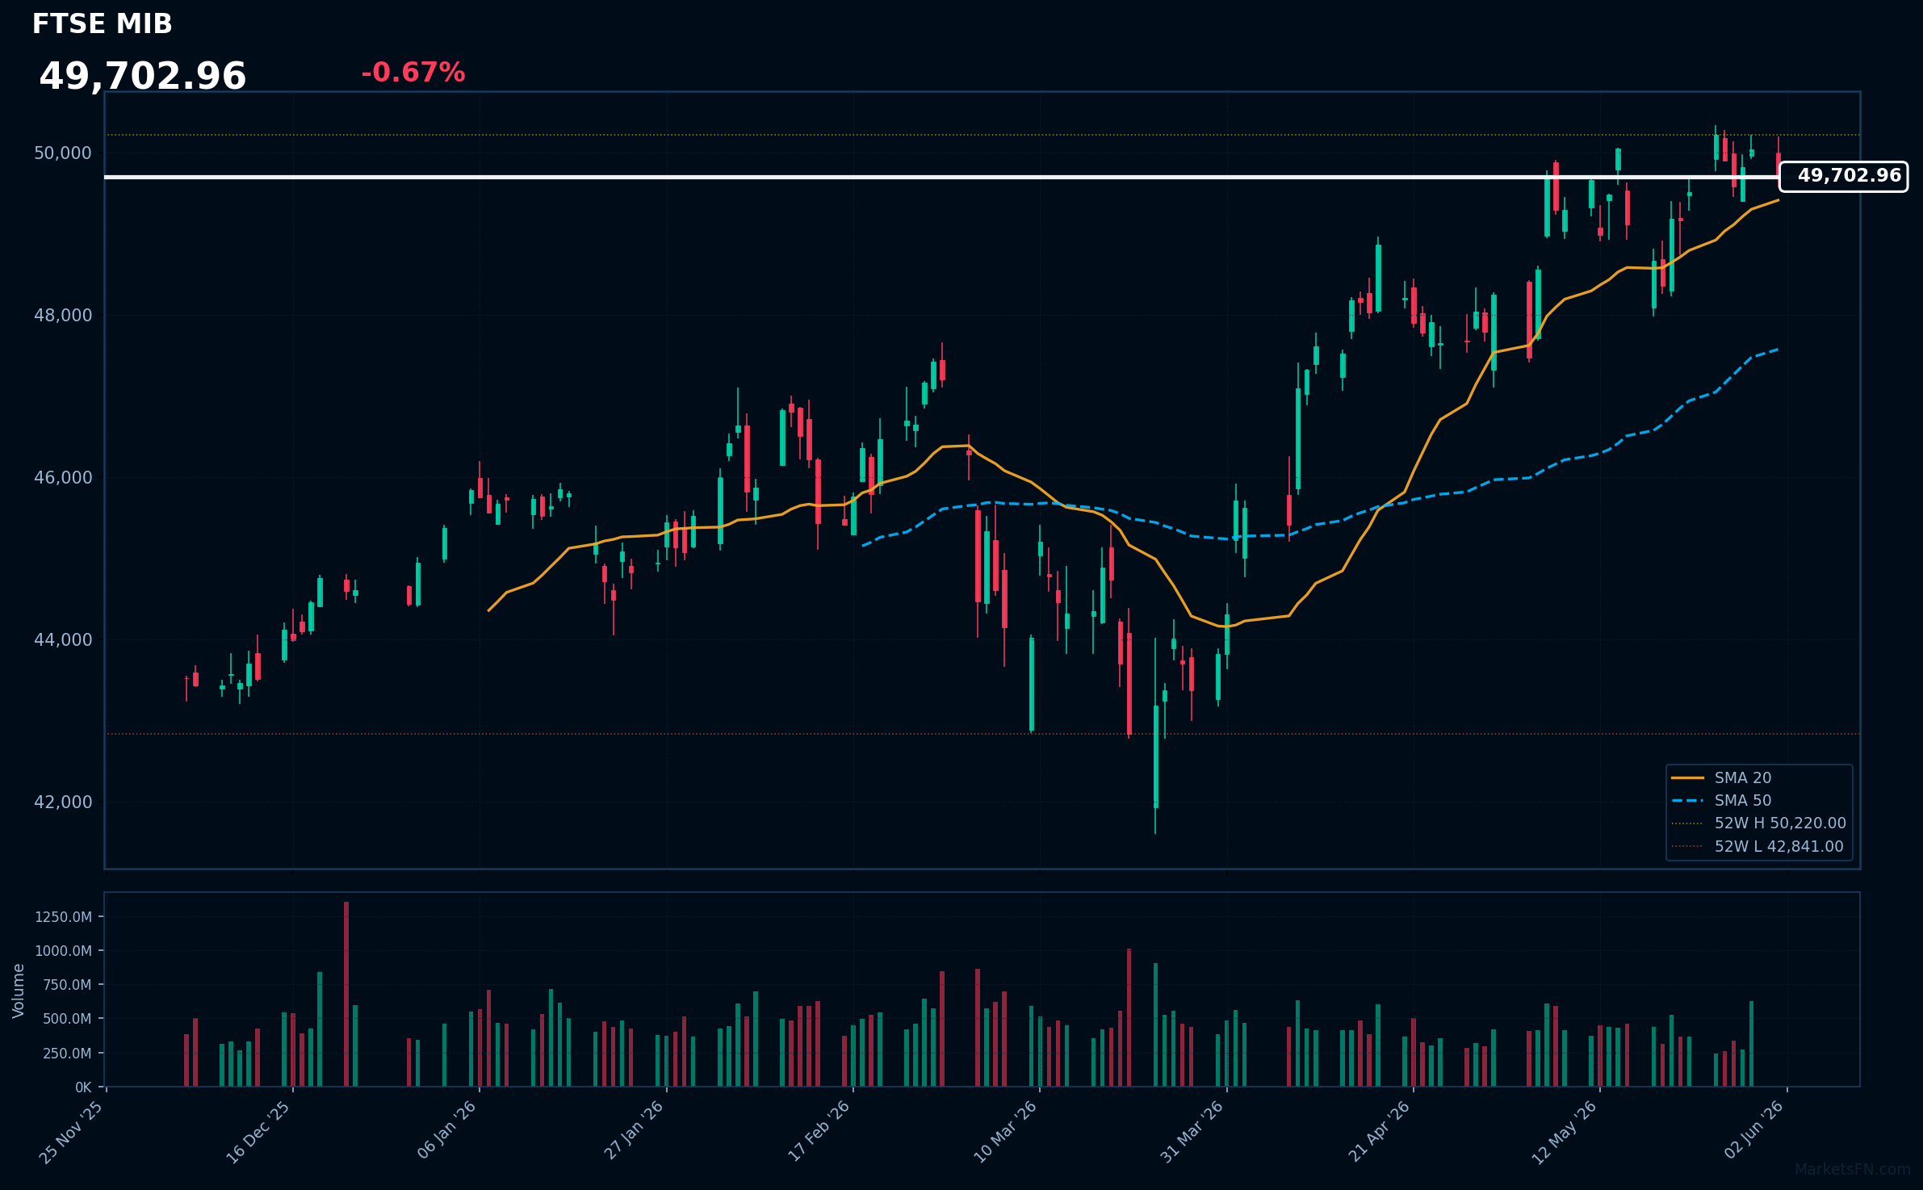Click the 44,000 price axis label
Image resolution: width=1923 pixels, height=1190 pixels.
[63, 639]
